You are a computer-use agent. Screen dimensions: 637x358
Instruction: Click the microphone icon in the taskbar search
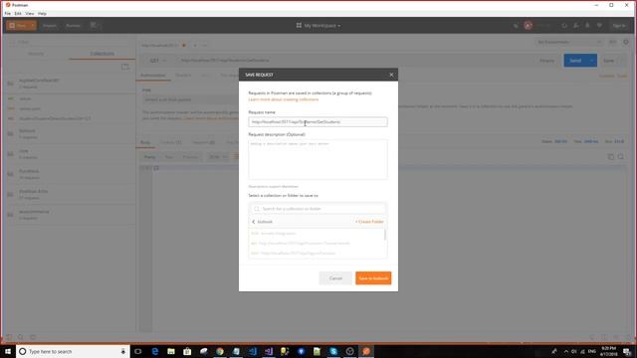click(x=123, y=351)
